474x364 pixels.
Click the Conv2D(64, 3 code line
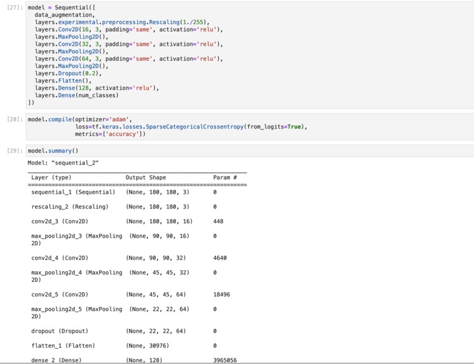point(129,58)
